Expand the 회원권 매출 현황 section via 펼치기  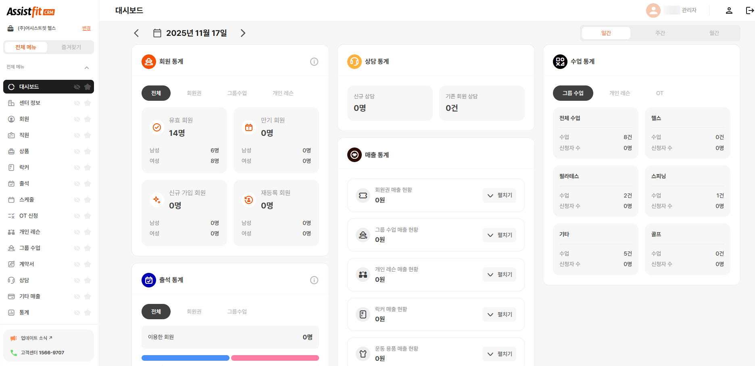click(x=499, y=195)
